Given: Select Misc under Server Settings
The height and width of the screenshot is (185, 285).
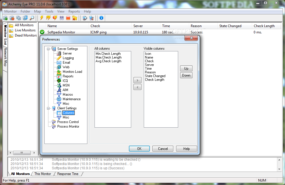Looking at the screenshot, I should click(x=66, y=104).
